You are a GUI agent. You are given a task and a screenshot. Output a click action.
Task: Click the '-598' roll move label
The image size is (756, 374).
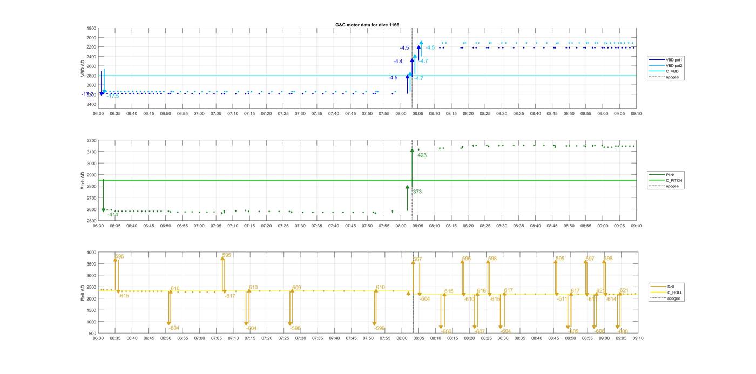(x=295, y=328)
